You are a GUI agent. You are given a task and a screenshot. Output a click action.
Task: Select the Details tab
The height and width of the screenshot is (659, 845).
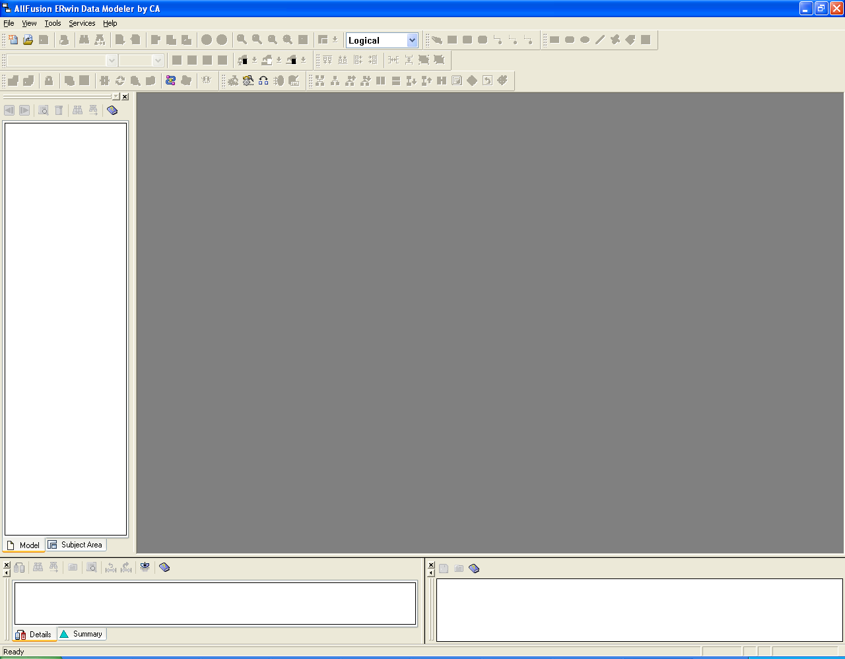[34, 635]
